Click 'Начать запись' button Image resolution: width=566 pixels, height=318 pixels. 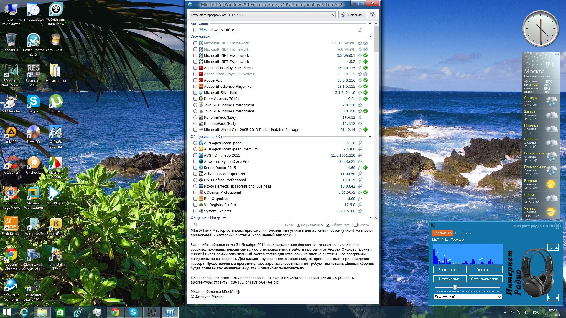[x=450, y=279]
